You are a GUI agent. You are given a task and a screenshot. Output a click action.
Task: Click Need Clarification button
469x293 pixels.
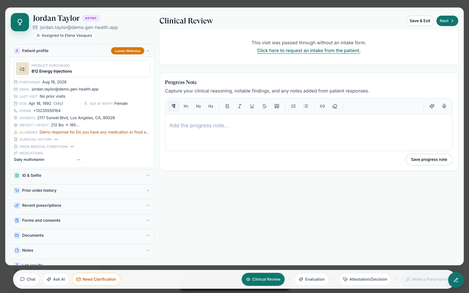tap(96, 279)
